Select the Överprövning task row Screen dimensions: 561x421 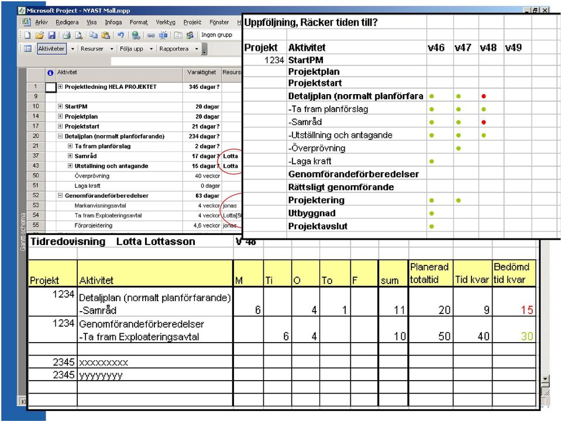92,176
